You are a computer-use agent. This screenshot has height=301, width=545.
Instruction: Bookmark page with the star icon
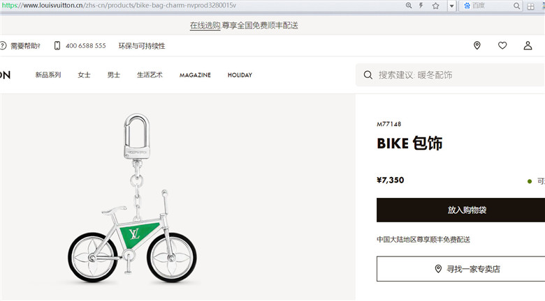coord(435,6)
